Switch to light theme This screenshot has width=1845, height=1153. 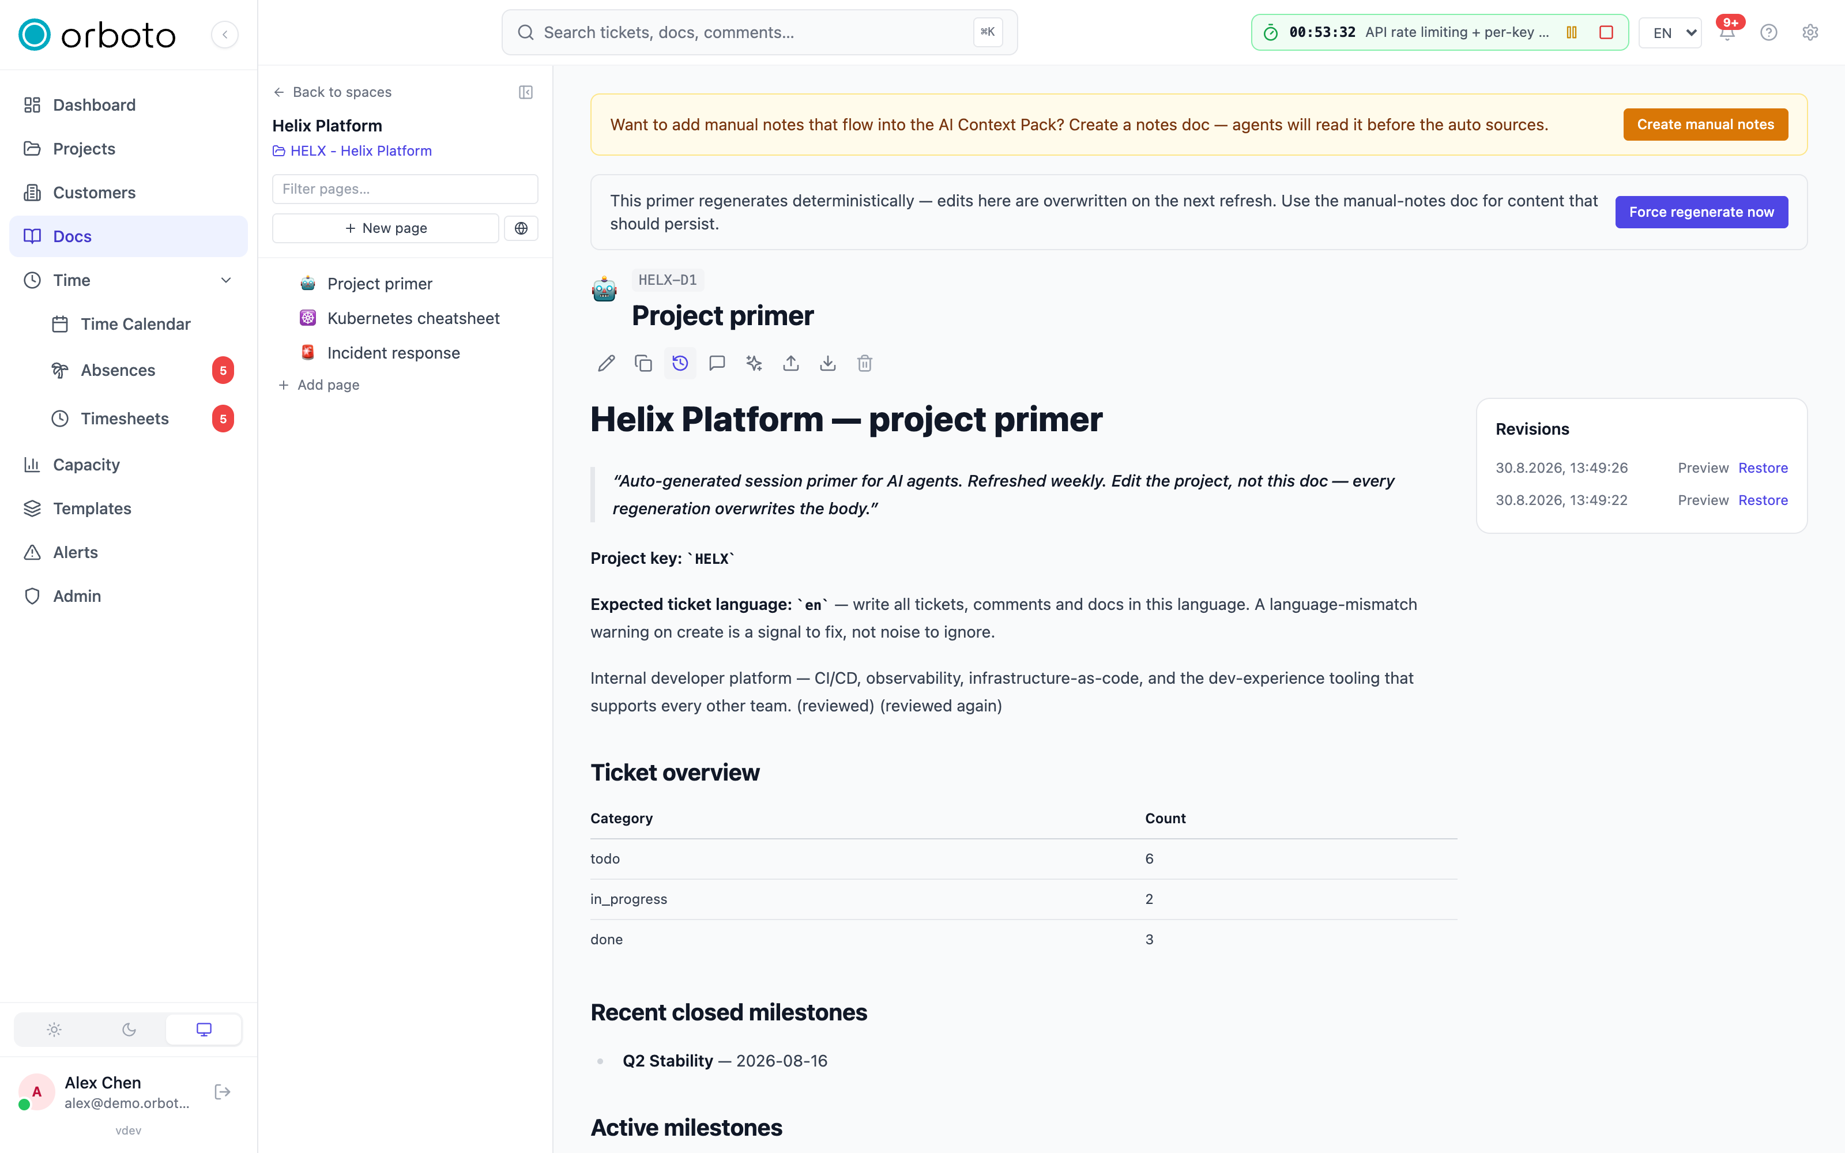[x=54, y=1030]
